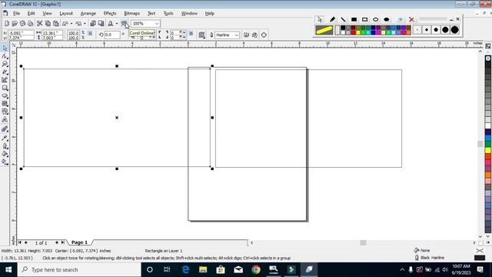Toggle round corners together lock

tap(191, 34)
